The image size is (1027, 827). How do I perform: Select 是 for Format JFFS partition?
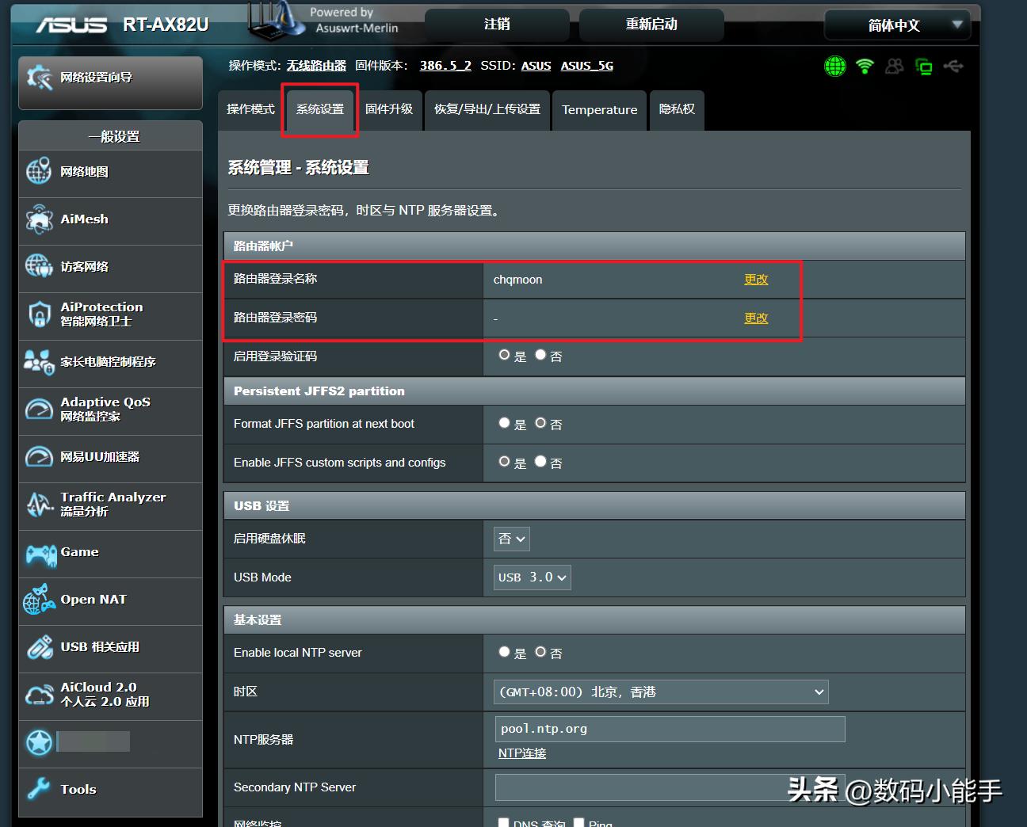(504, 423)
